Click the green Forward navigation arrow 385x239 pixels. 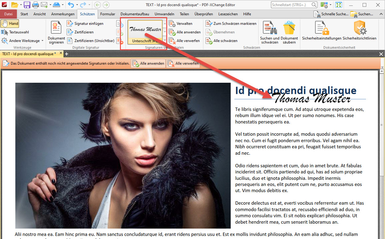point(106,5)
